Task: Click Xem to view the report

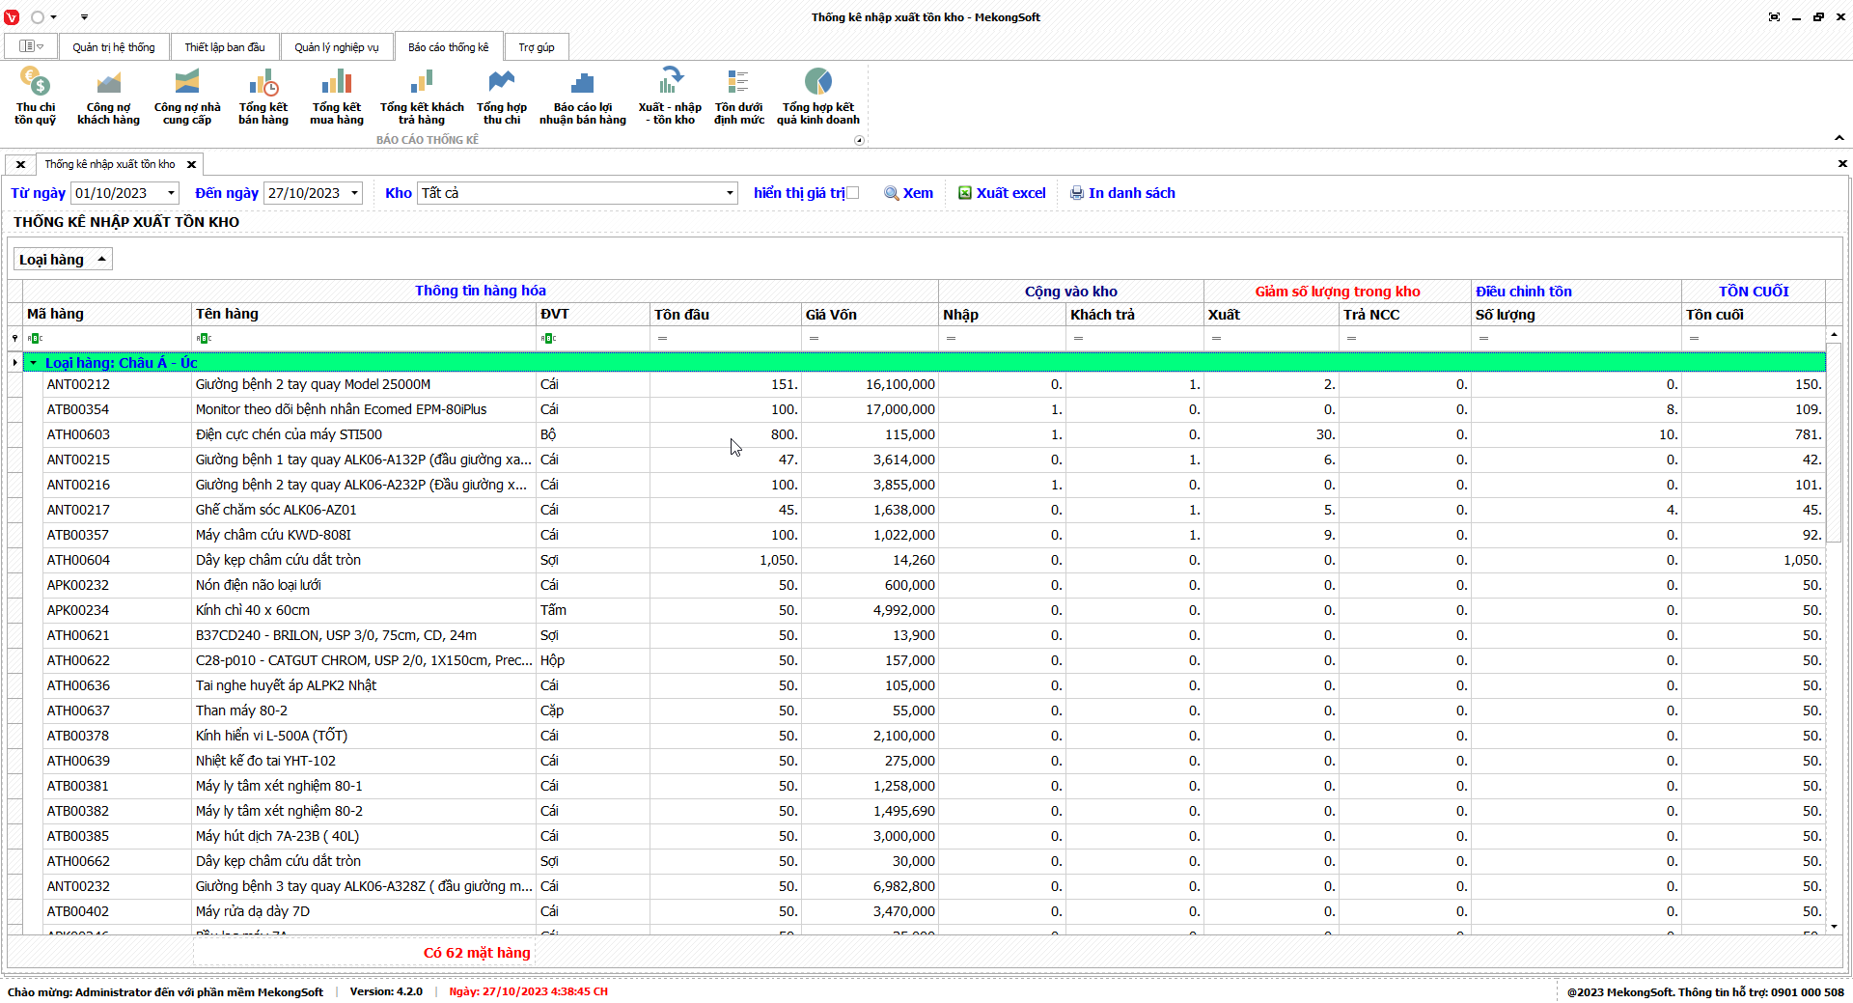Action: (908, 193)
